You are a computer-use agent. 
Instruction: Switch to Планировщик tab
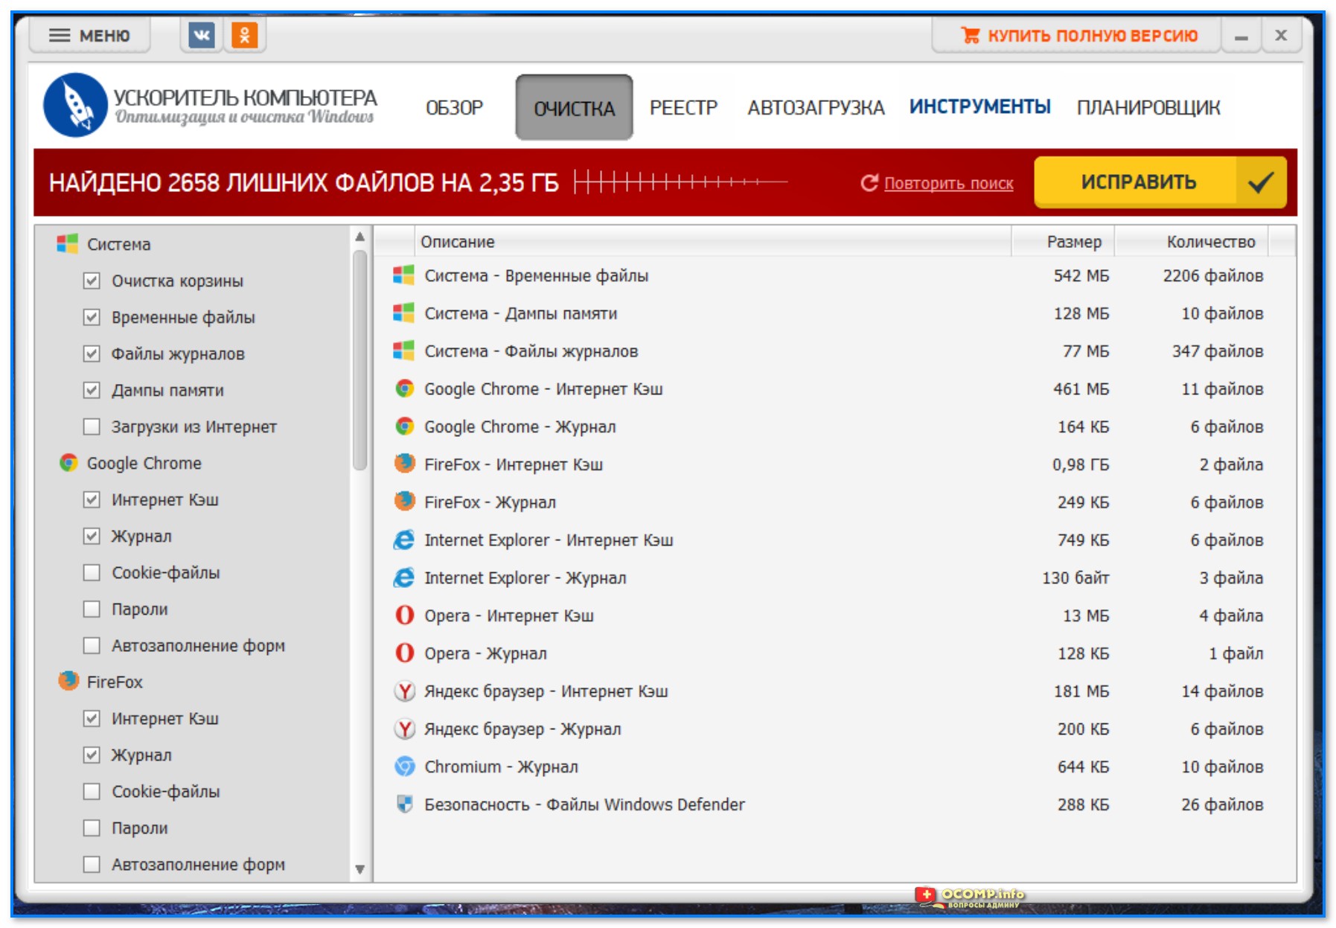[x=1148, y=108]
